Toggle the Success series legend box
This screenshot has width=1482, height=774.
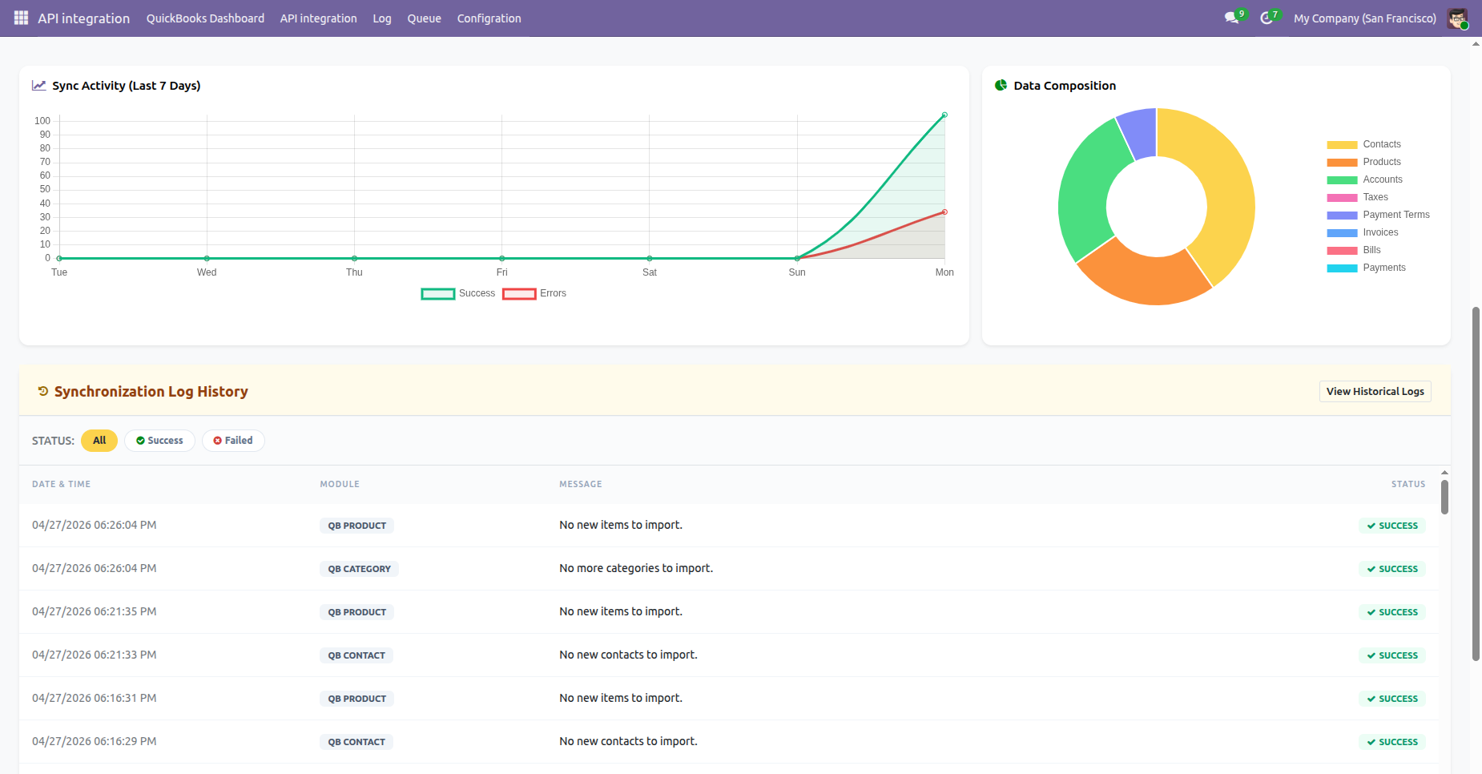438,294
